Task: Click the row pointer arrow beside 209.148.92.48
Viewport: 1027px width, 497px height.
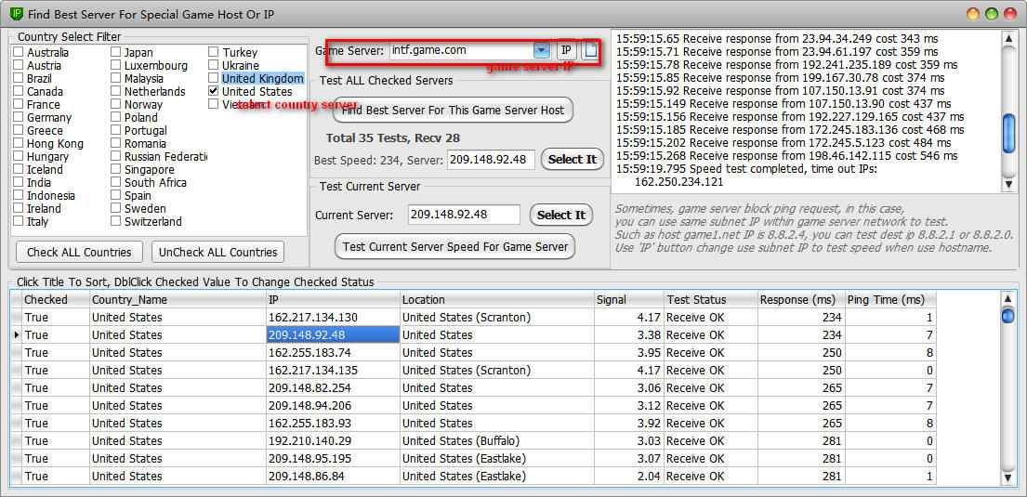Action: 17,334
